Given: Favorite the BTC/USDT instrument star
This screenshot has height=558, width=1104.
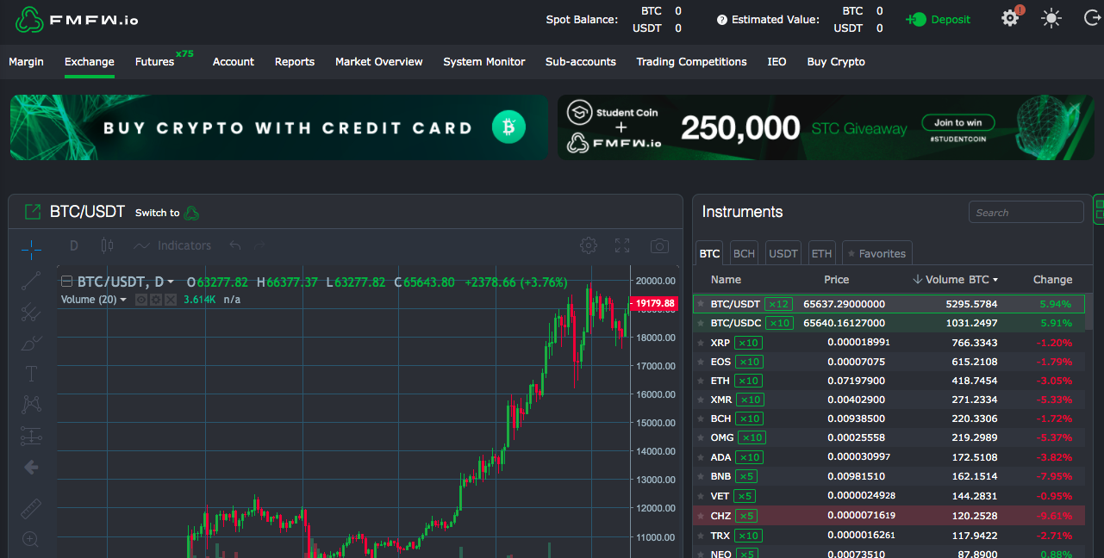Looking at the screenshot, I should tap(701, 304).
